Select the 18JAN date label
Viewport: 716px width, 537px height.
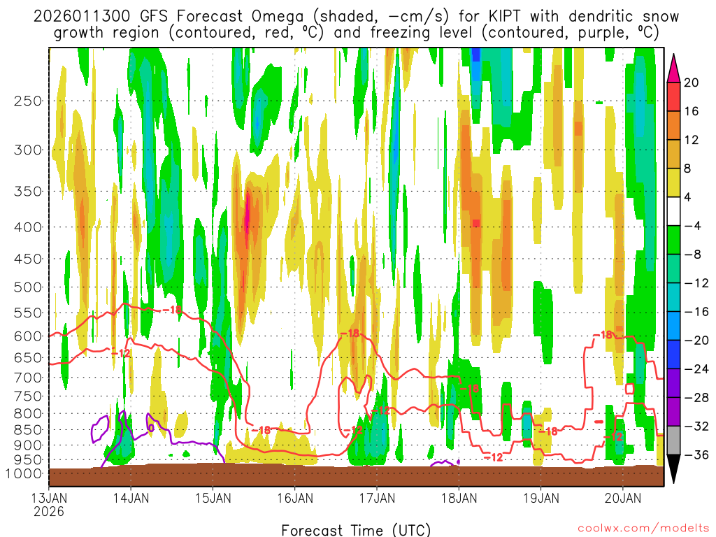click(459, 498)
